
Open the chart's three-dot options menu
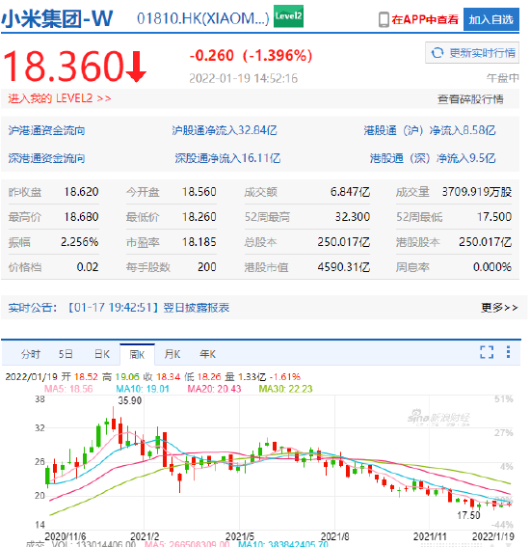tap(508, 352)
